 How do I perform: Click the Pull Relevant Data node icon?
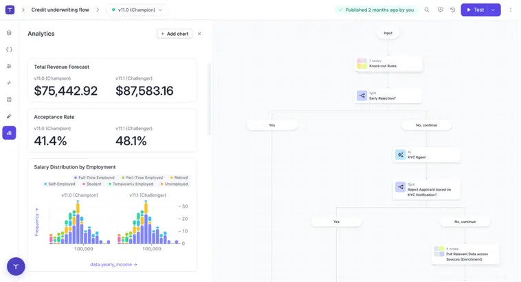pyautogui.click(x=439, y=252)
